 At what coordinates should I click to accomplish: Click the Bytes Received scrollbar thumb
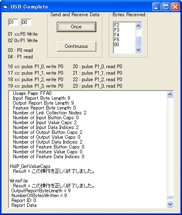[x=138, y=41]
